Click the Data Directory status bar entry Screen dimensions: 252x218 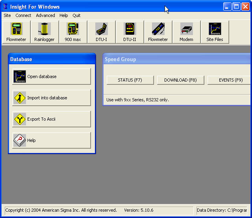tap(222, 210)
